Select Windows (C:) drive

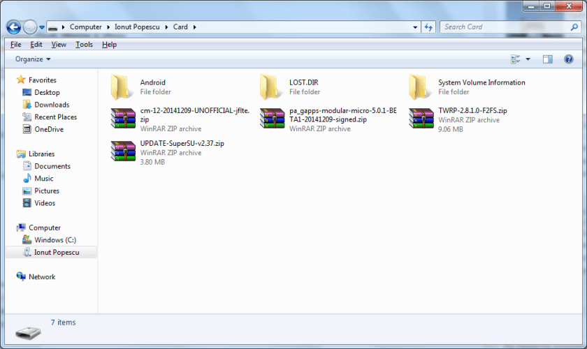coord(55,240)
